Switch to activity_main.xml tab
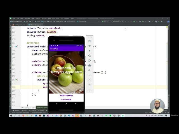The height and width of the screenshot is (134, 179). coord(20,25)
